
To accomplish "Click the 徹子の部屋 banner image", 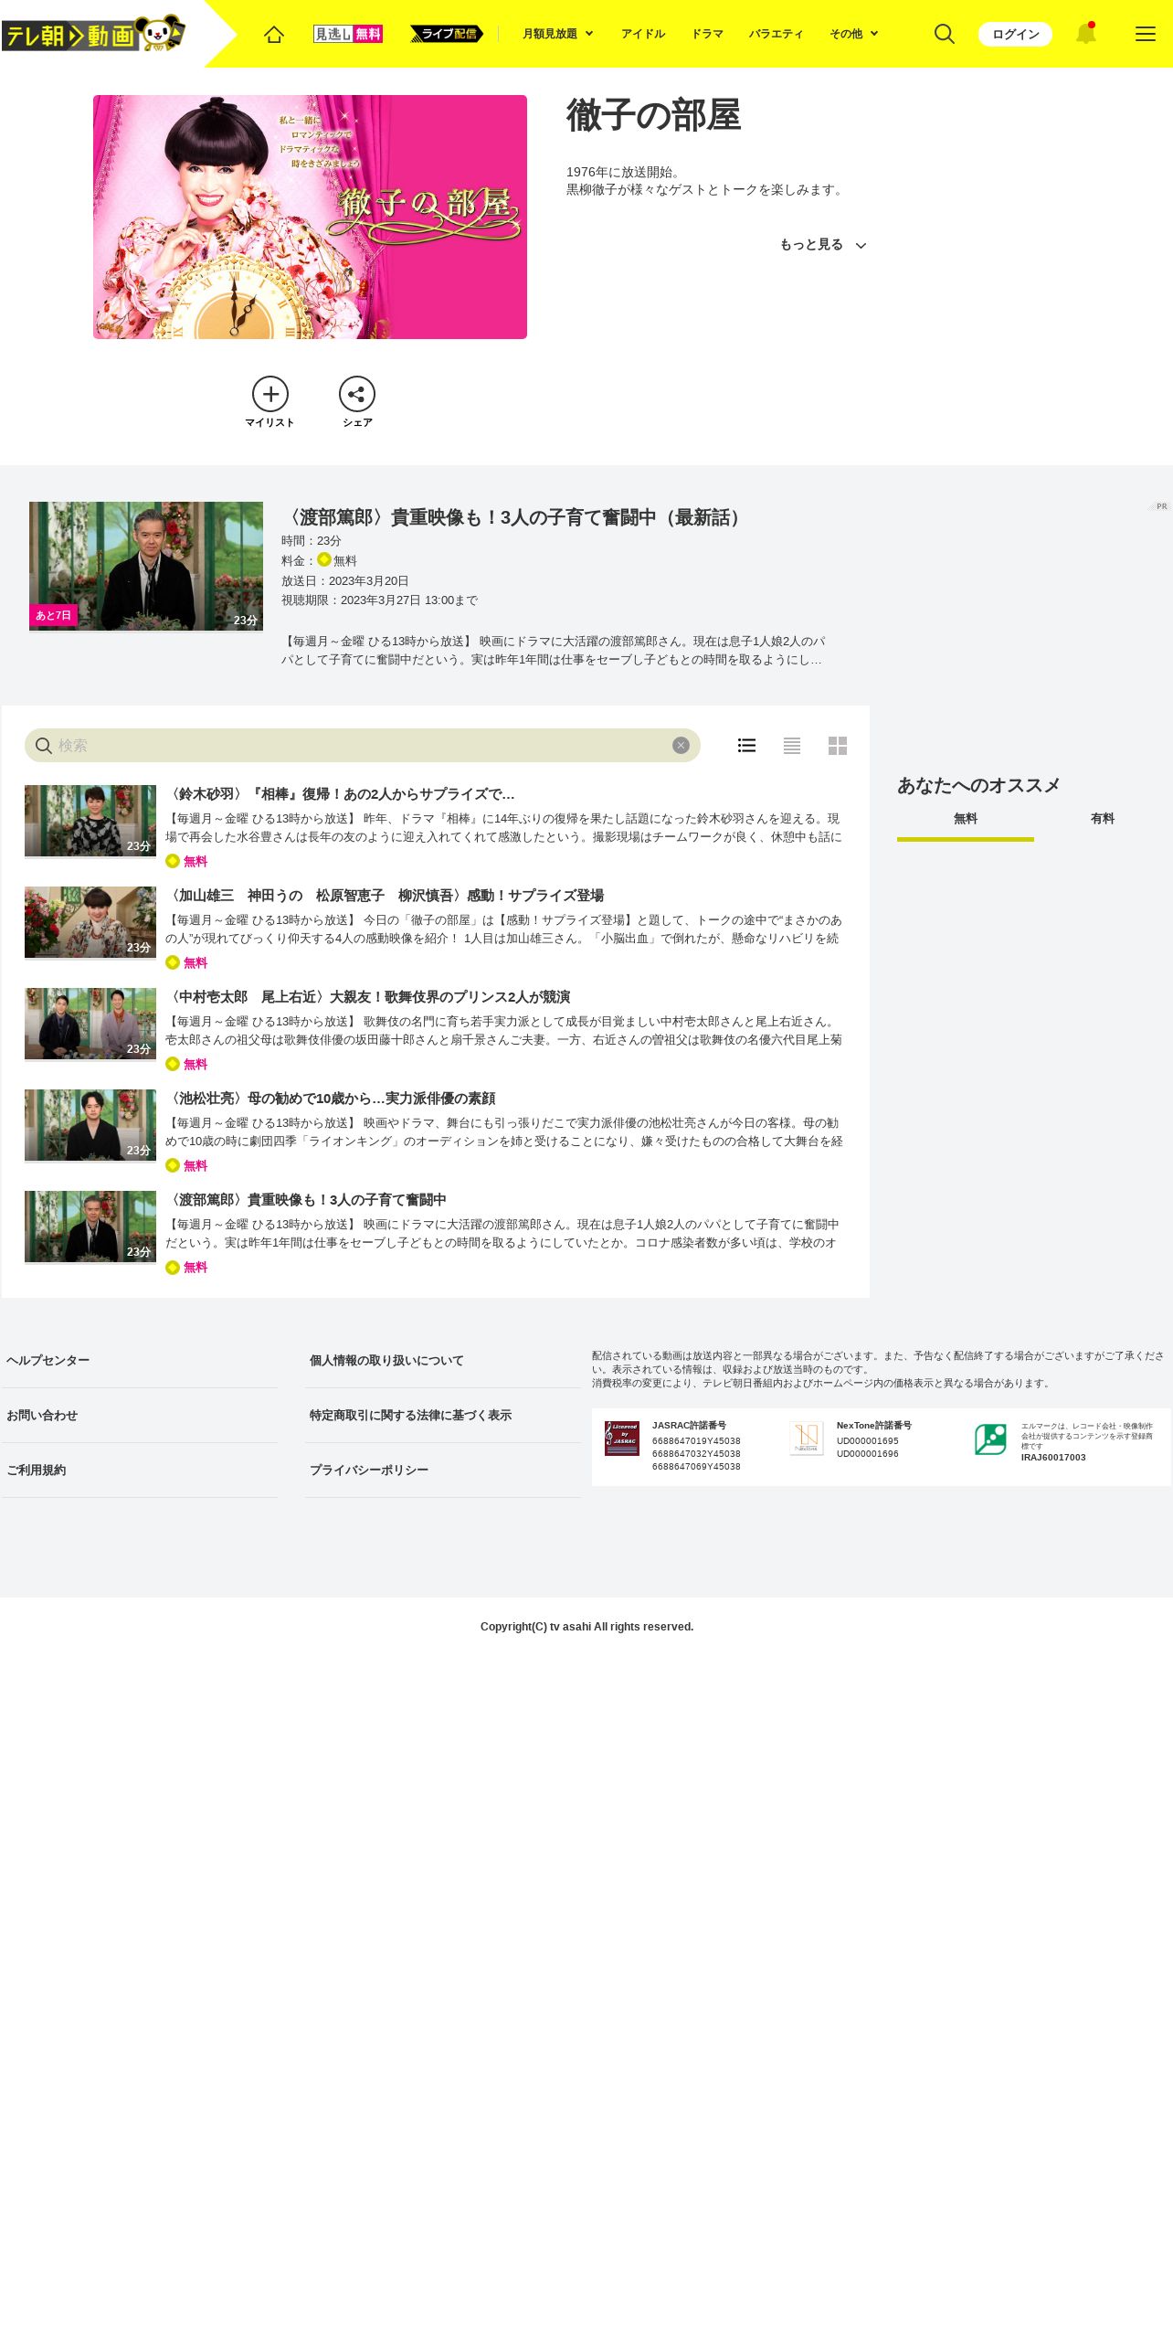I will (310, 217).
